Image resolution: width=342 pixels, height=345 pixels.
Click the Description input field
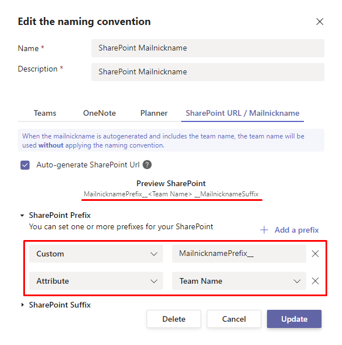208,72
